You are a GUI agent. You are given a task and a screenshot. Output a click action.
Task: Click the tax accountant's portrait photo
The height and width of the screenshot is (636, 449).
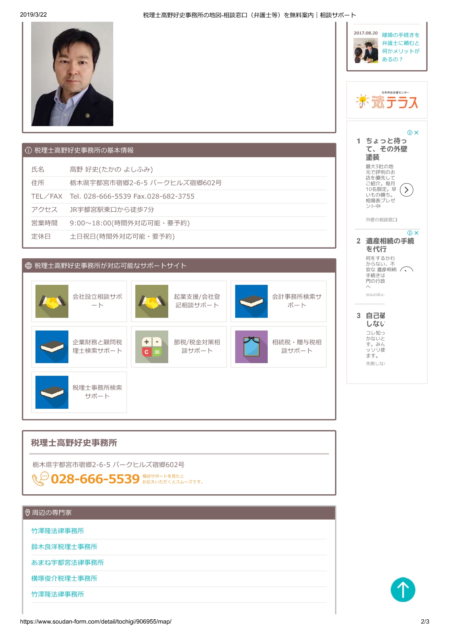(x=72, y=74)
